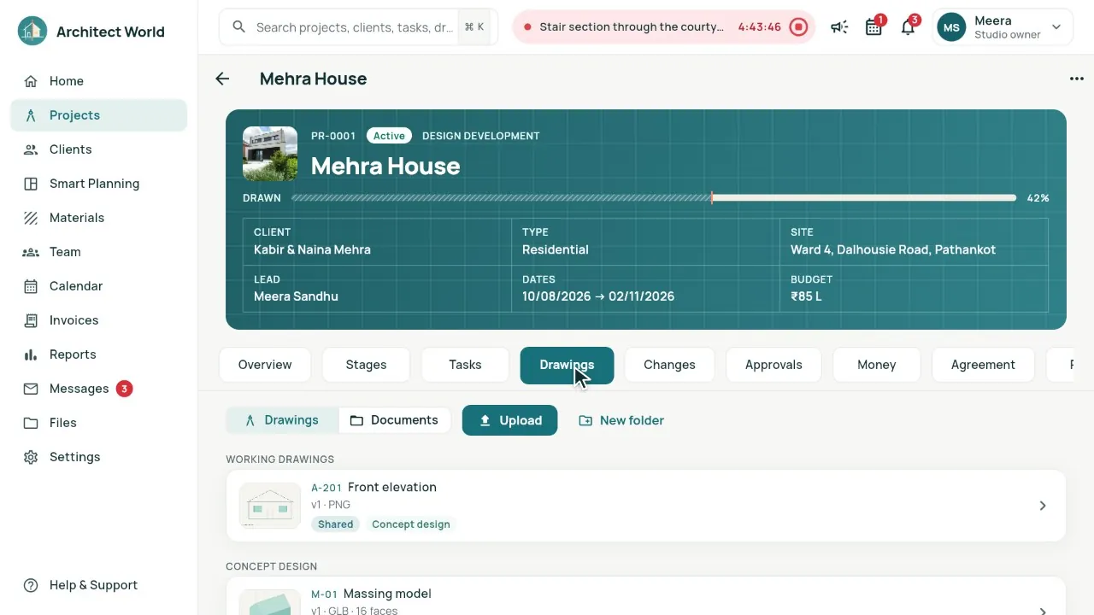Click the Upload button

point(509,420)
